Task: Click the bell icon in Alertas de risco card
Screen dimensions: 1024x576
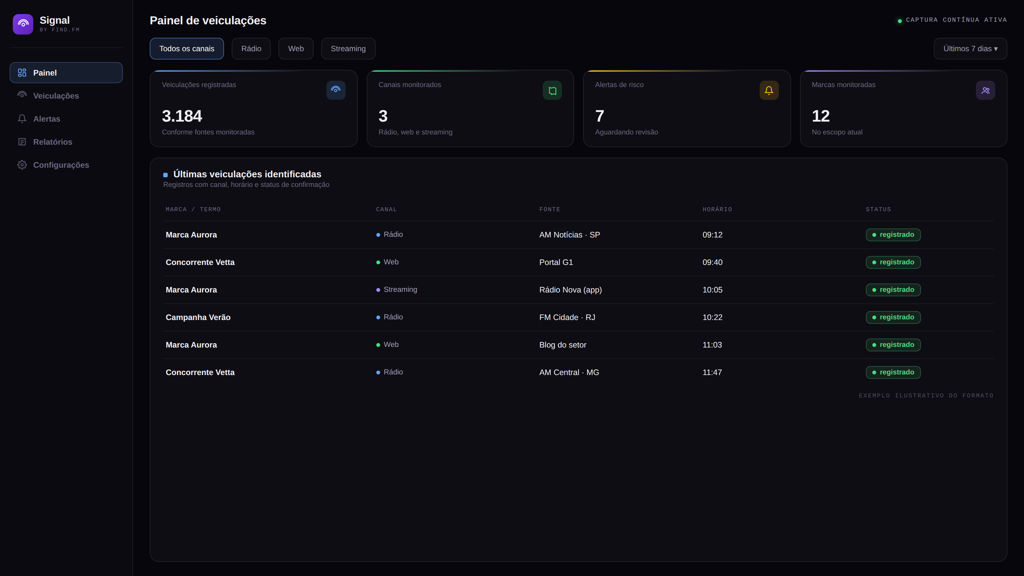Action: click(x=769, y=90)
